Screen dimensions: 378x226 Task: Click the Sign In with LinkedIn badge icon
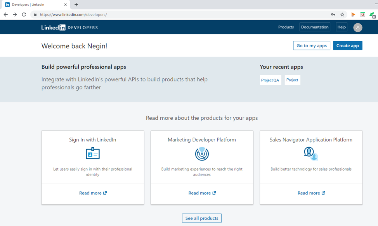tap(93, 153)
